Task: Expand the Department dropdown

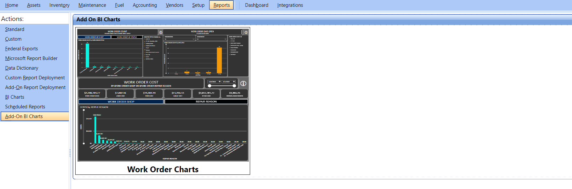Action: click(x=225, y=39)
